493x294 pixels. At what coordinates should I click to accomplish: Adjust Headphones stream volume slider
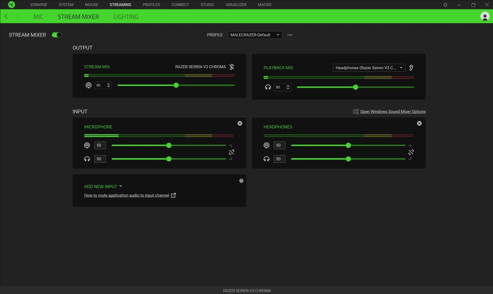tap(348, 145)
